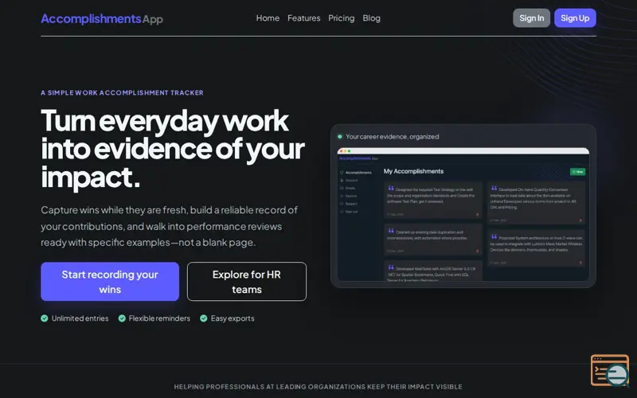The width and height of the screenshot is (637, 398).
Task: Visit the Blog link
Action: pos(371,18)
